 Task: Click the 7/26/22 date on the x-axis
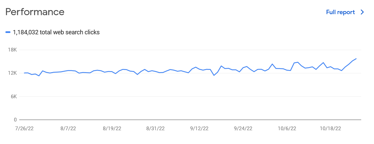pos(25,129)
